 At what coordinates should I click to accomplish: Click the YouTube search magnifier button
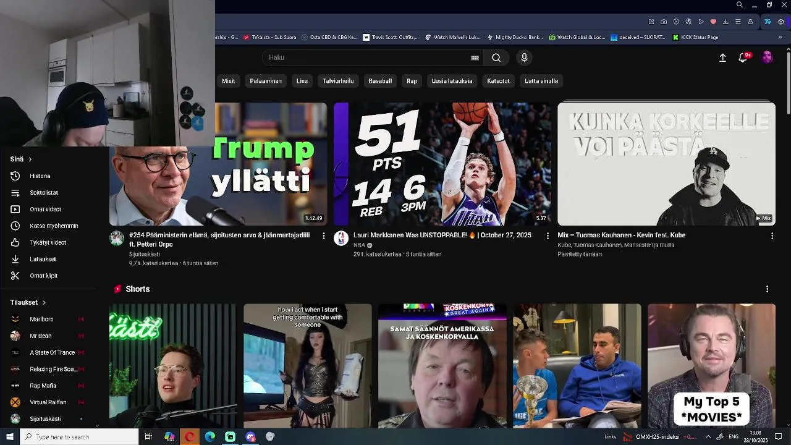[496, 57]
